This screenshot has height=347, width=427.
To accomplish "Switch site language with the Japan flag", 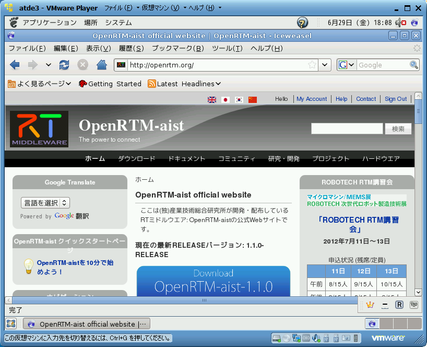I will [x=226, y=100].
